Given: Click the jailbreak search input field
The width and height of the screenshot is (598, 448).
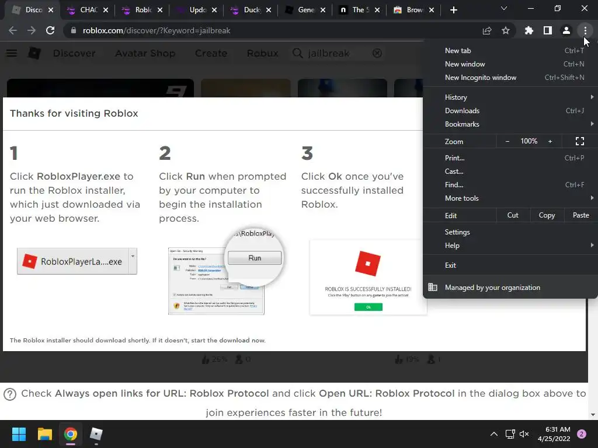Looking at the screenshot, I should 336,53.
